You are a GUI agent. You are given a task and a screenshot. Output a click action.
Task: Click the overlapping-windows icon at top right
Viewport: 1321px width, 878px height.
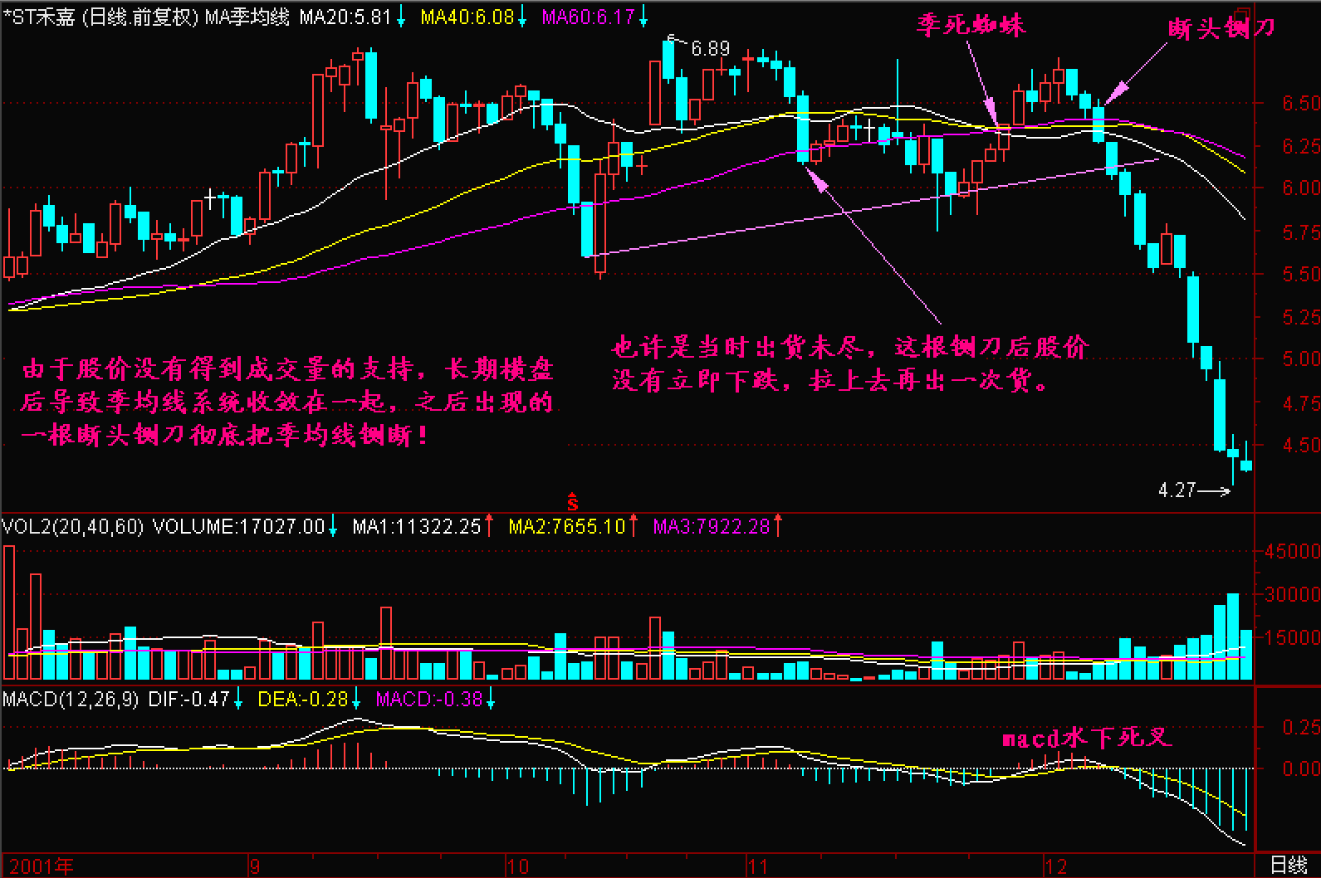click(x=1242, y=17)
